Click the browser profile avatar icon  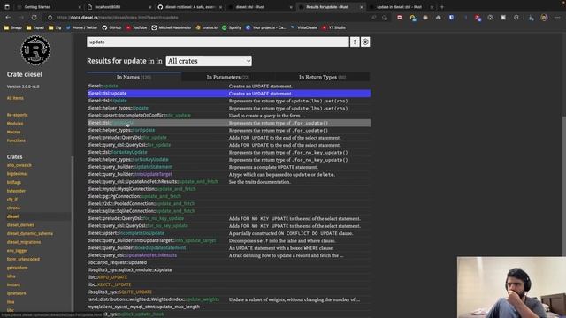545,18
